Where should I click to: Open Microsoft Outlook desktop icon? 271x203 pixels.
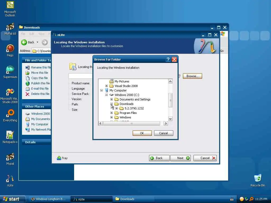coord(10,9)
